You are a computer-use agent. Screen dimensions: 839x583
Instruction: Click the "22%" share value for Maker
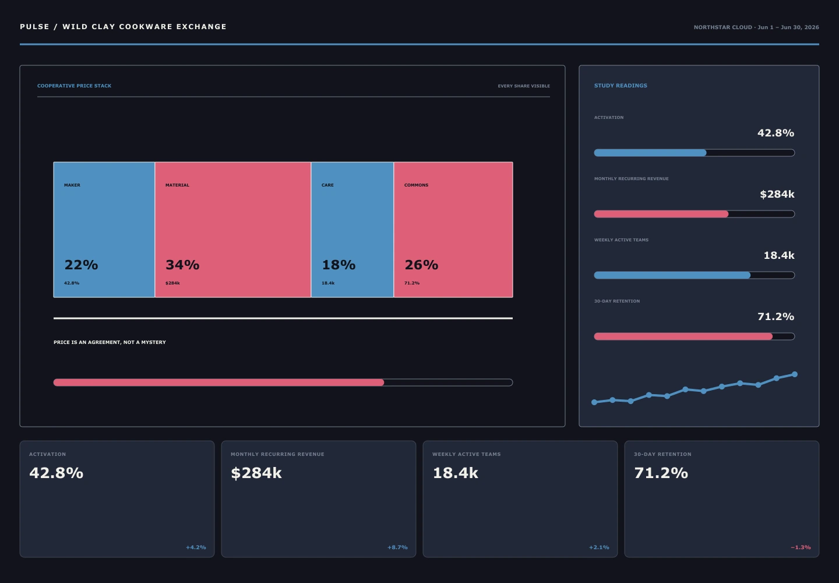point(81,265)
